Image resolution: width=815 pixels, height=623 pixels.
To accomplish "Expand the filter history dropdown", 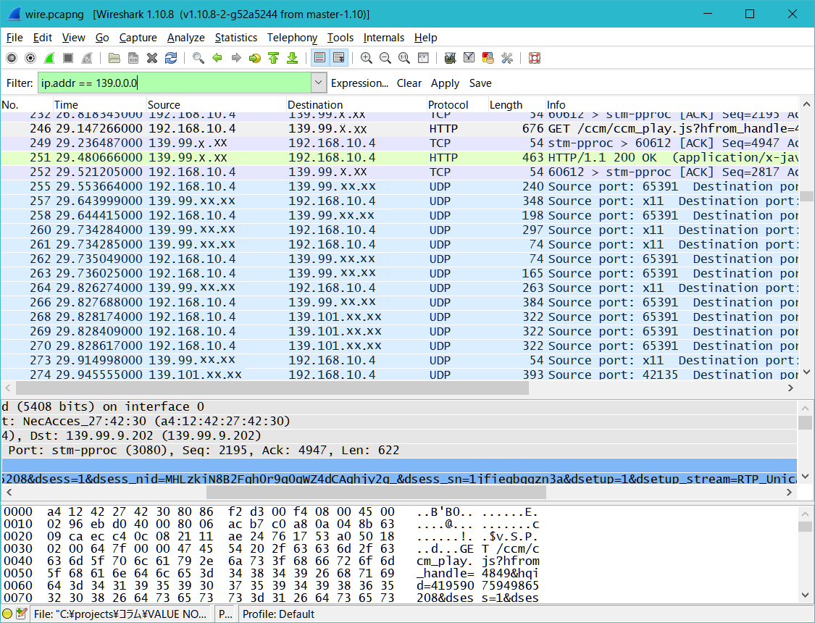I will pos(319,83).
